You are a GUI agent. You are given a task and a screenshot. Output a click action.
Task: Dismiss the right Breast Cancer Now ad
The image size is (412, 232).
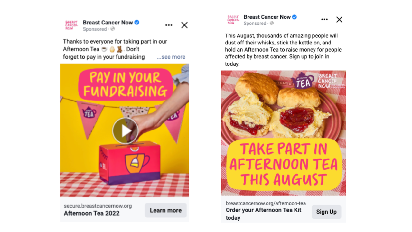(339, 20)
